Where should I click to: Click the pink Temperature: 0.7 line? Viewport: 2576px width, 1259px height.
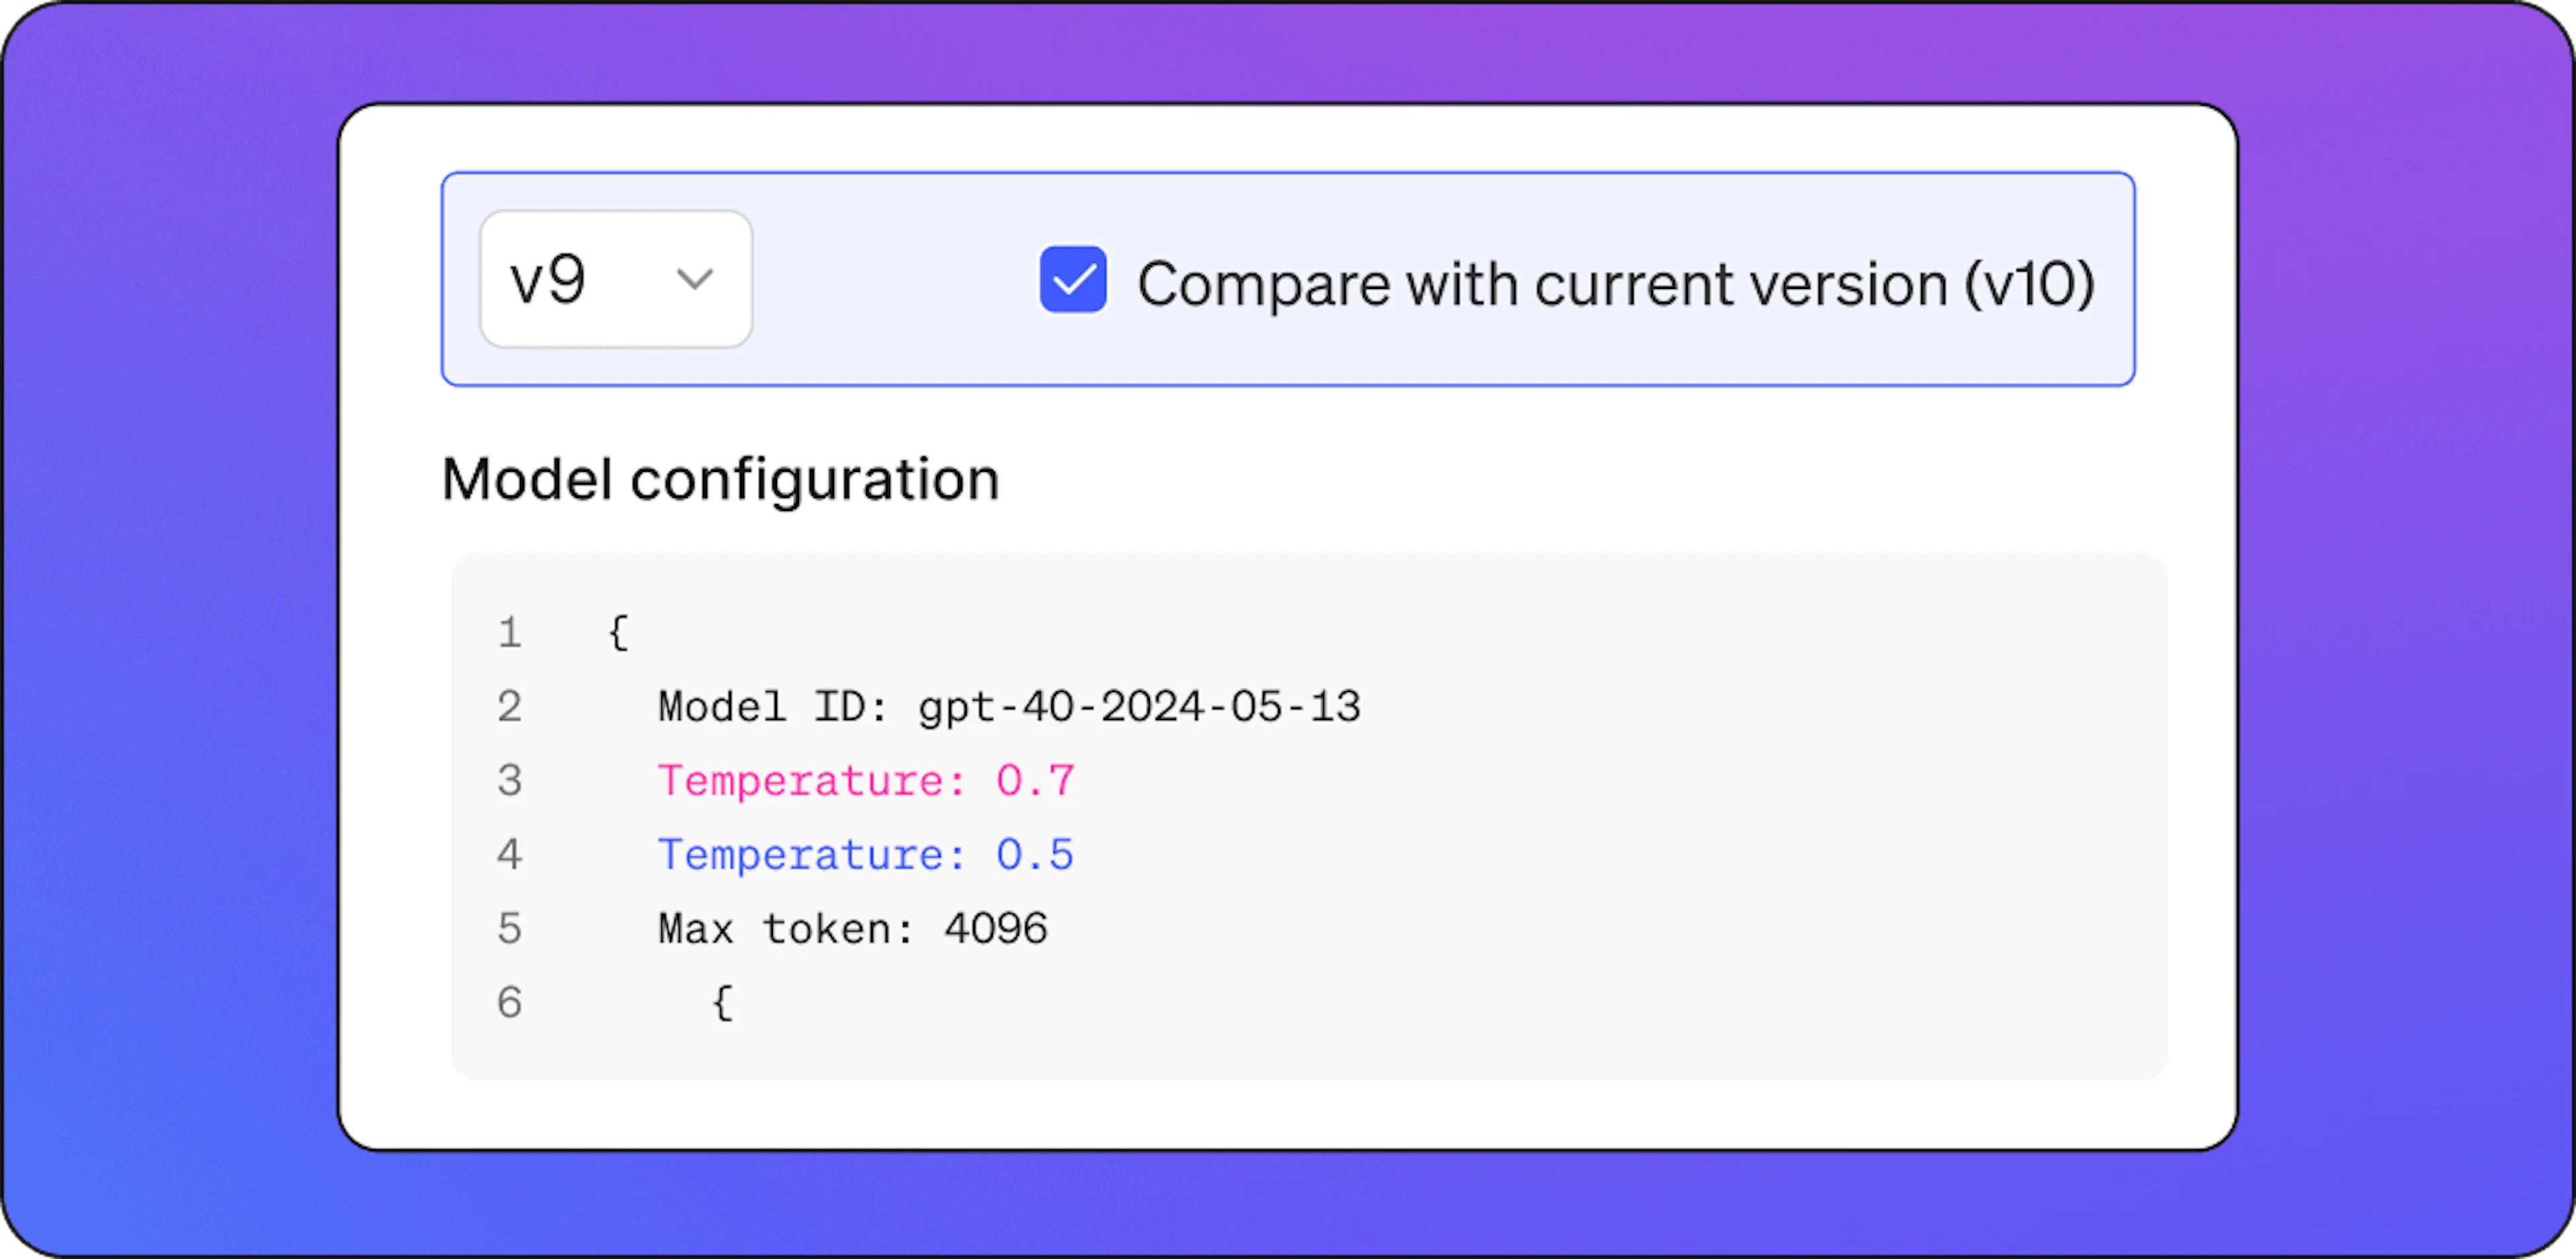(866, 780)
